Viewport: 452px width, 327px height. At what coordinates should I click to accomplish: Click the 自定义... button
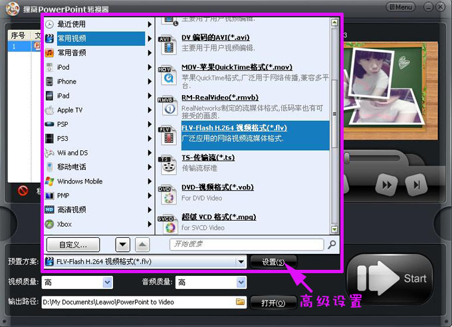point(73,245)
